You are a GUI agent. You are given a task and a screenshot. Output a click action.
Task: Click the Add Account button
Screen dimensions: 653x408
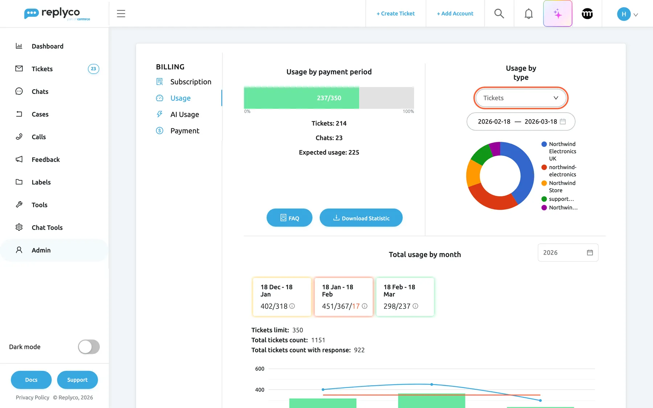455,14
